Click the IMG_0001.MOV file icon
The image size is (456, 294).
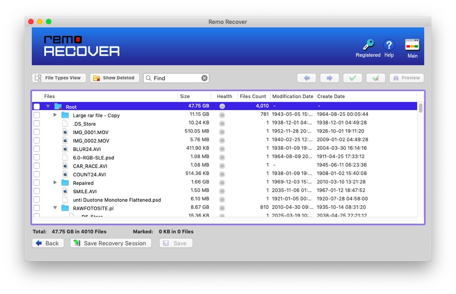(65, 132)
